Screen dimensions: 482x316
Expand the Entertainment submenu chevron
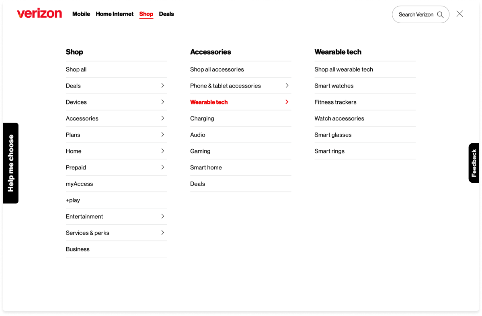[163, 216]
